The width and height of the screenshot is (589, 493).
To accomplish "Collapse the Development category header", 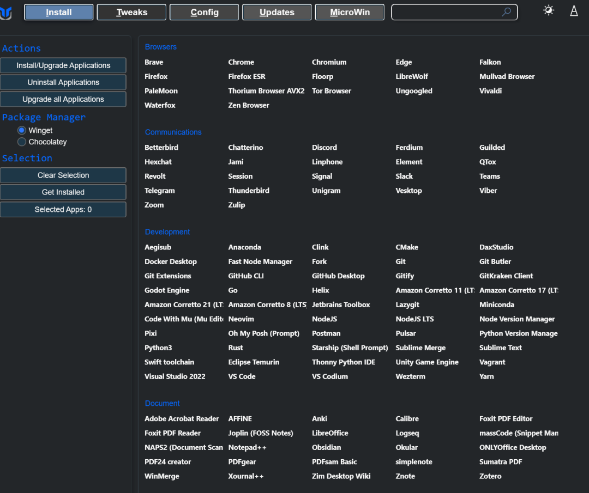I will (x=167, y=232).
